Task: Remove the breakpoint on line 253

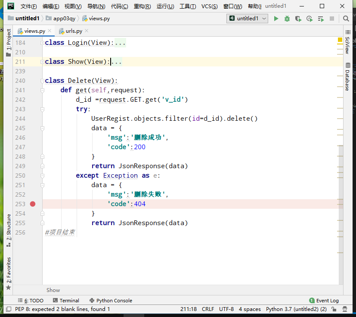Action: (33, 204)
